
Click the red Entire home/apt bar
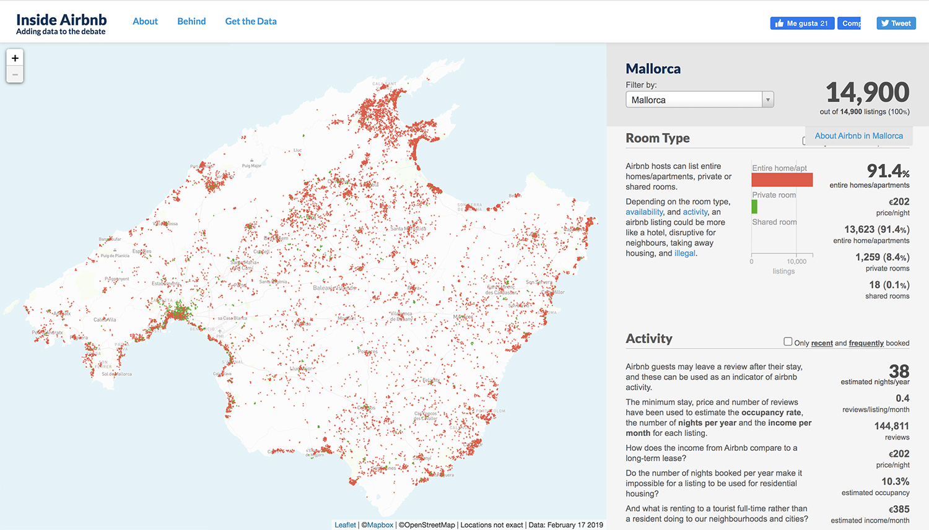click(x=782, y=180)
